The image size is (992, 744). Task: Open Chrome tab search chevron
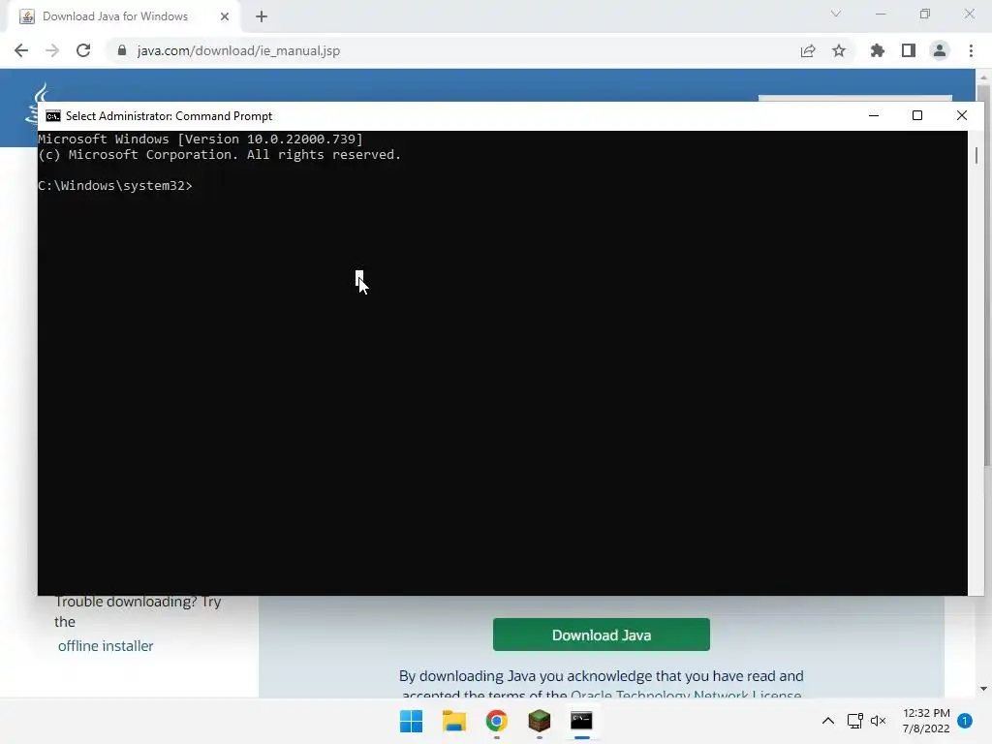pyautogui.click(x=836, y=14)
